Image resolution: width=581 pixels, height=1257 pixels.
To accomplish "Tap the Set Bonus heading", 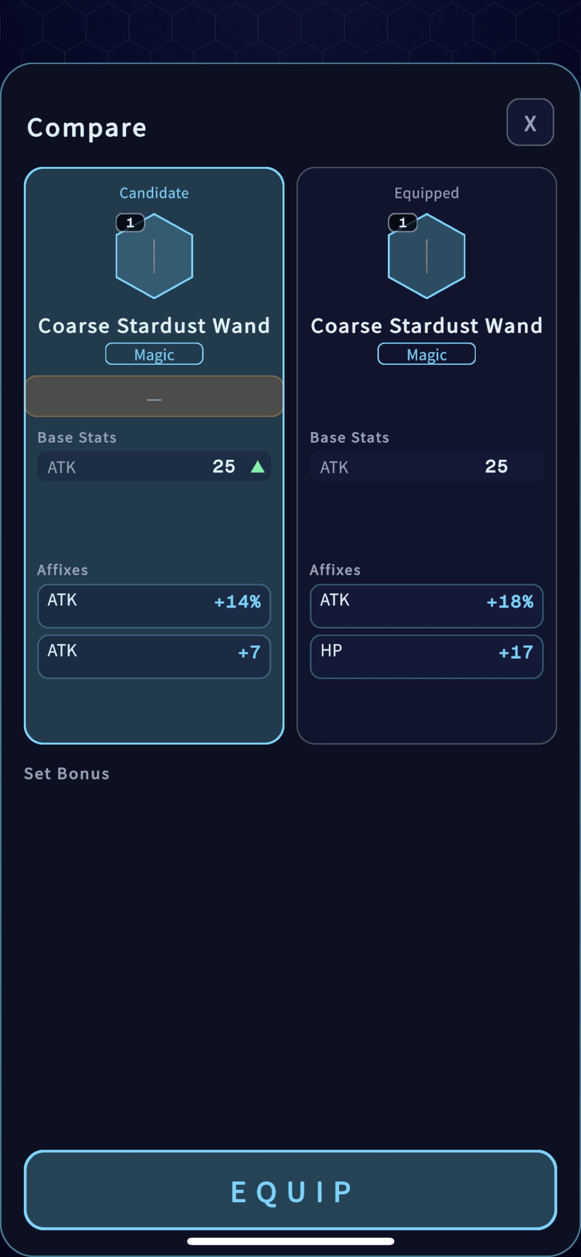I will [x=67, y=773].
